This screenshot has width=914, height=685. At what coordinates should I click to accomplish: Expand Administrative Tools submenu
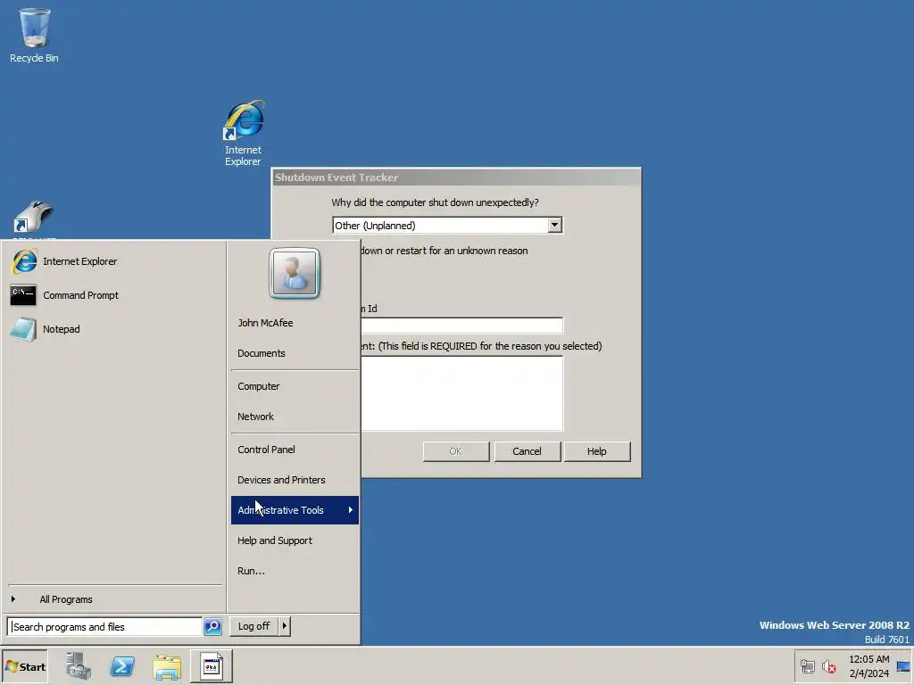point(295,510)
